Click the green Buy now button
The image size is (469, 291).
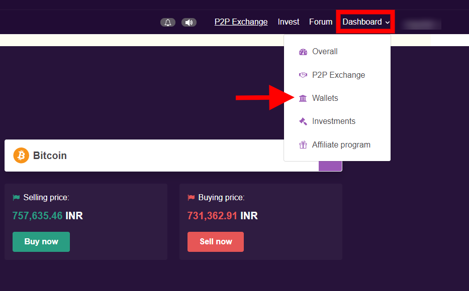coord(41,242)
